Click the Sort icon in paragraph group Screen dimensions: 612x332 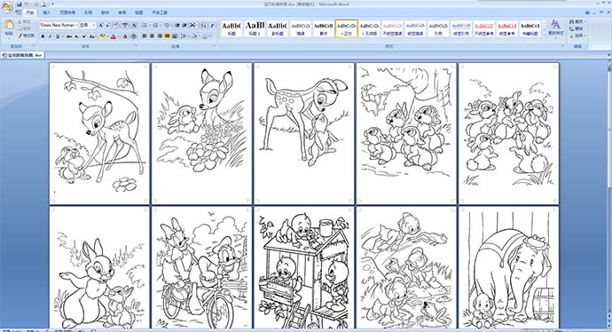coord(204,25)
